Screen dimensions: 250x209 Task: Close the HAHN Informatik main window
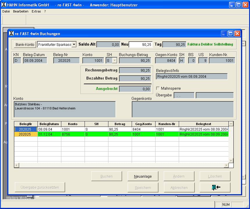(245, 5)
